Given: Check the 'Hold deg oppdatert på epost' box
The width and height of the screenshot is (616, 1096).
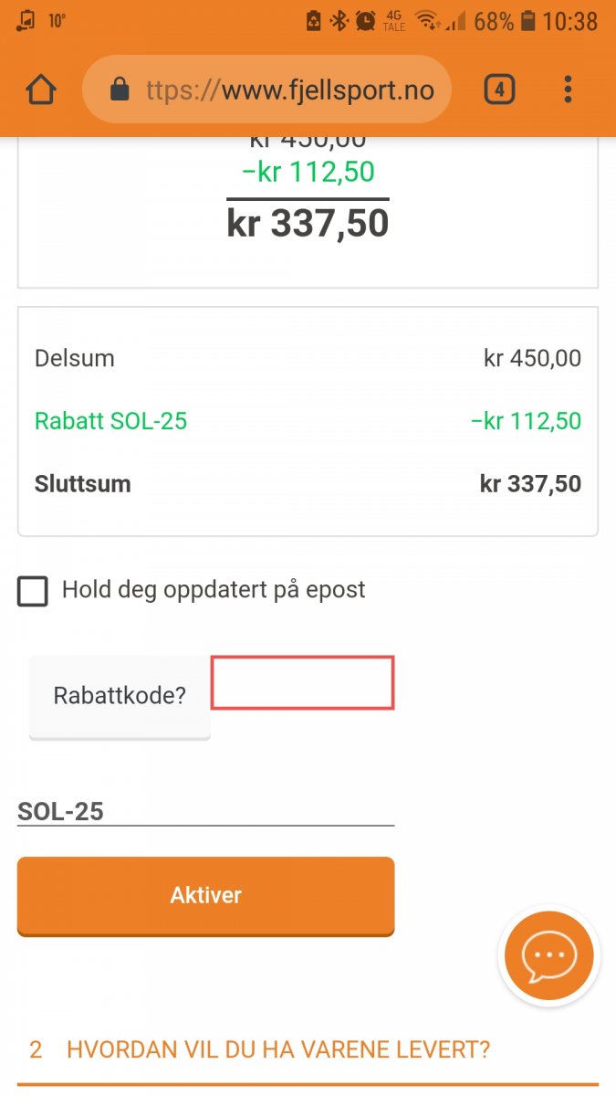Looking at the screenshot, I should [33, 591].
